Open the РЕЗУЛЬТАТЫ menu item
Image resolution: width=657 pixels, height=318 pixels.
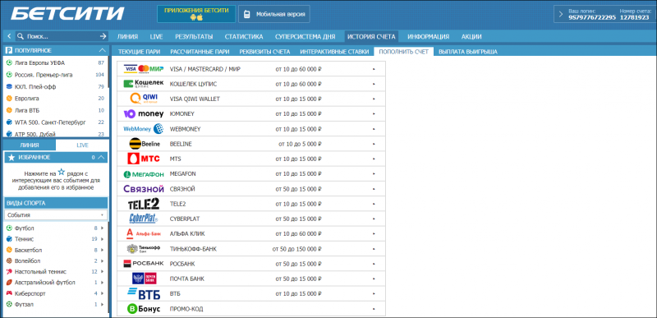pos(194,37)
